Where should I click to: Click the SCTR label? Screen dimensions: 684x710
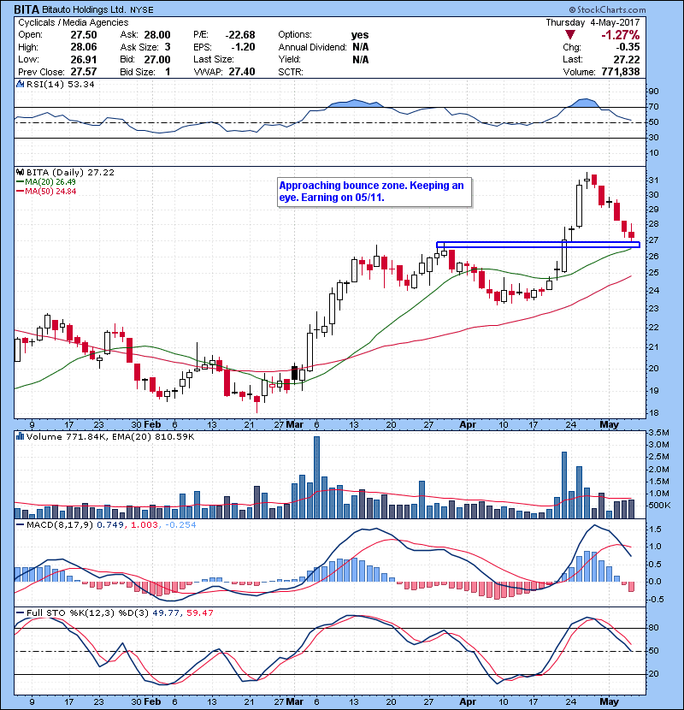pyautogui.click(x=291, y=72)
